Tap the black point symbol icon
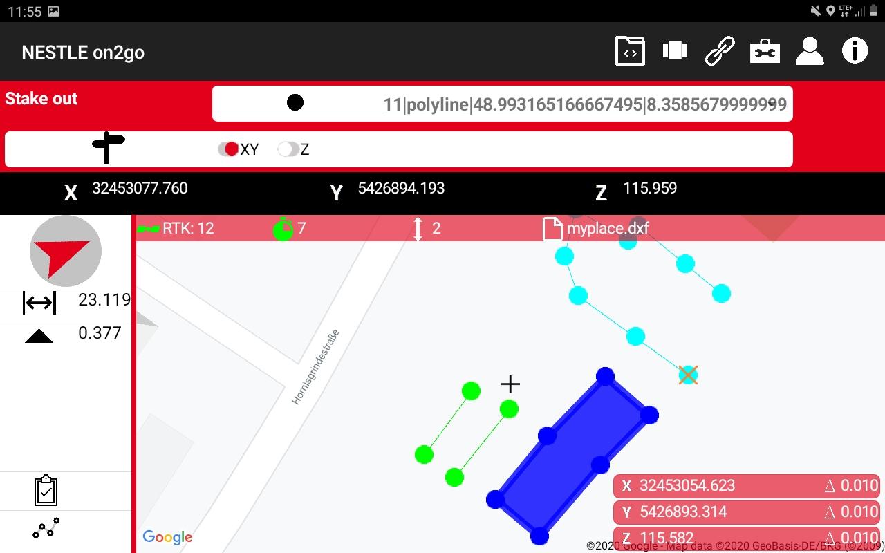The image size is (885, 553). pos(295,102)
